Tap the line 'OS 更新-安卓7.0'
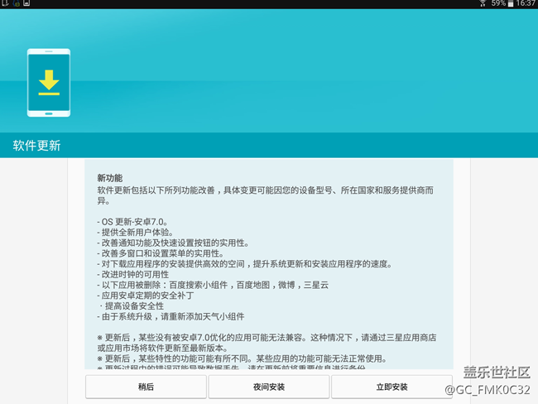The height and width of the screenshot is (404, 538). pos(132,222)
